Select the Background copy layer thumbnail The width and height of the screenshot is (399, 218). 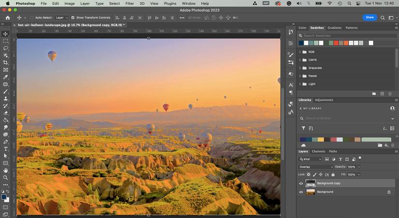pos(310,183)
